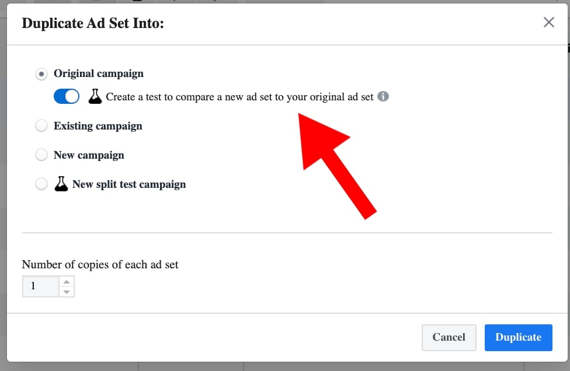This screenshot has height=371, width=570.
Task: Click the blue Duplicate button
Action: 518,337
